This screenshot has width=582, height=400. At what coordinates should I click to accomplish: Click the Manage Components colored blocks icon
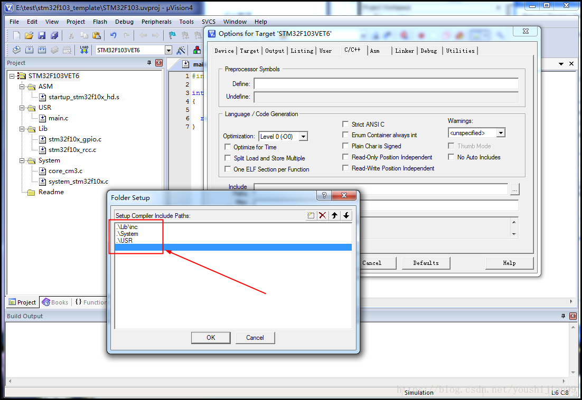(x=197, y=50)
